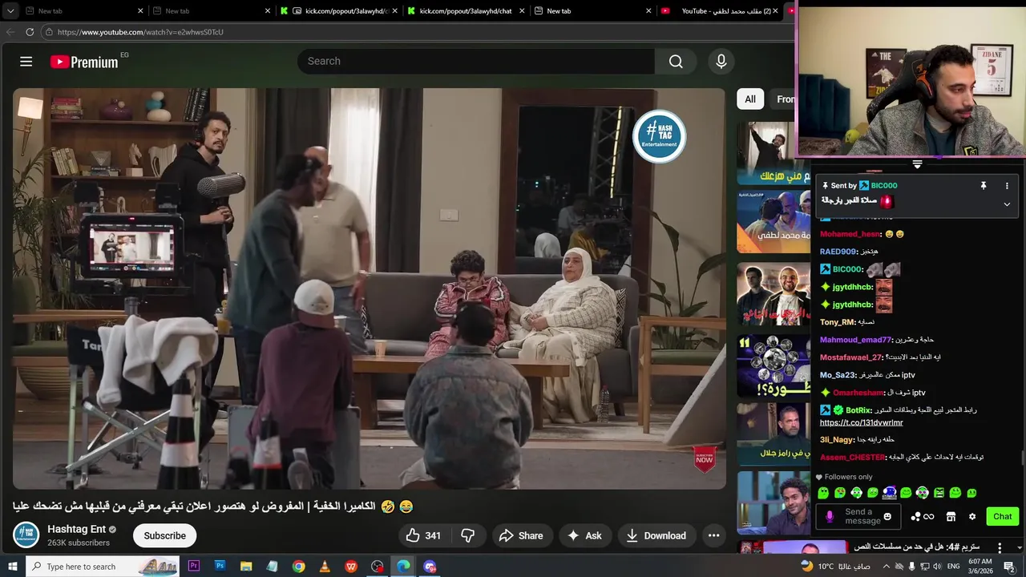
Task: Click username Assem_CHESTER in chat
Action: pos(852,457)
